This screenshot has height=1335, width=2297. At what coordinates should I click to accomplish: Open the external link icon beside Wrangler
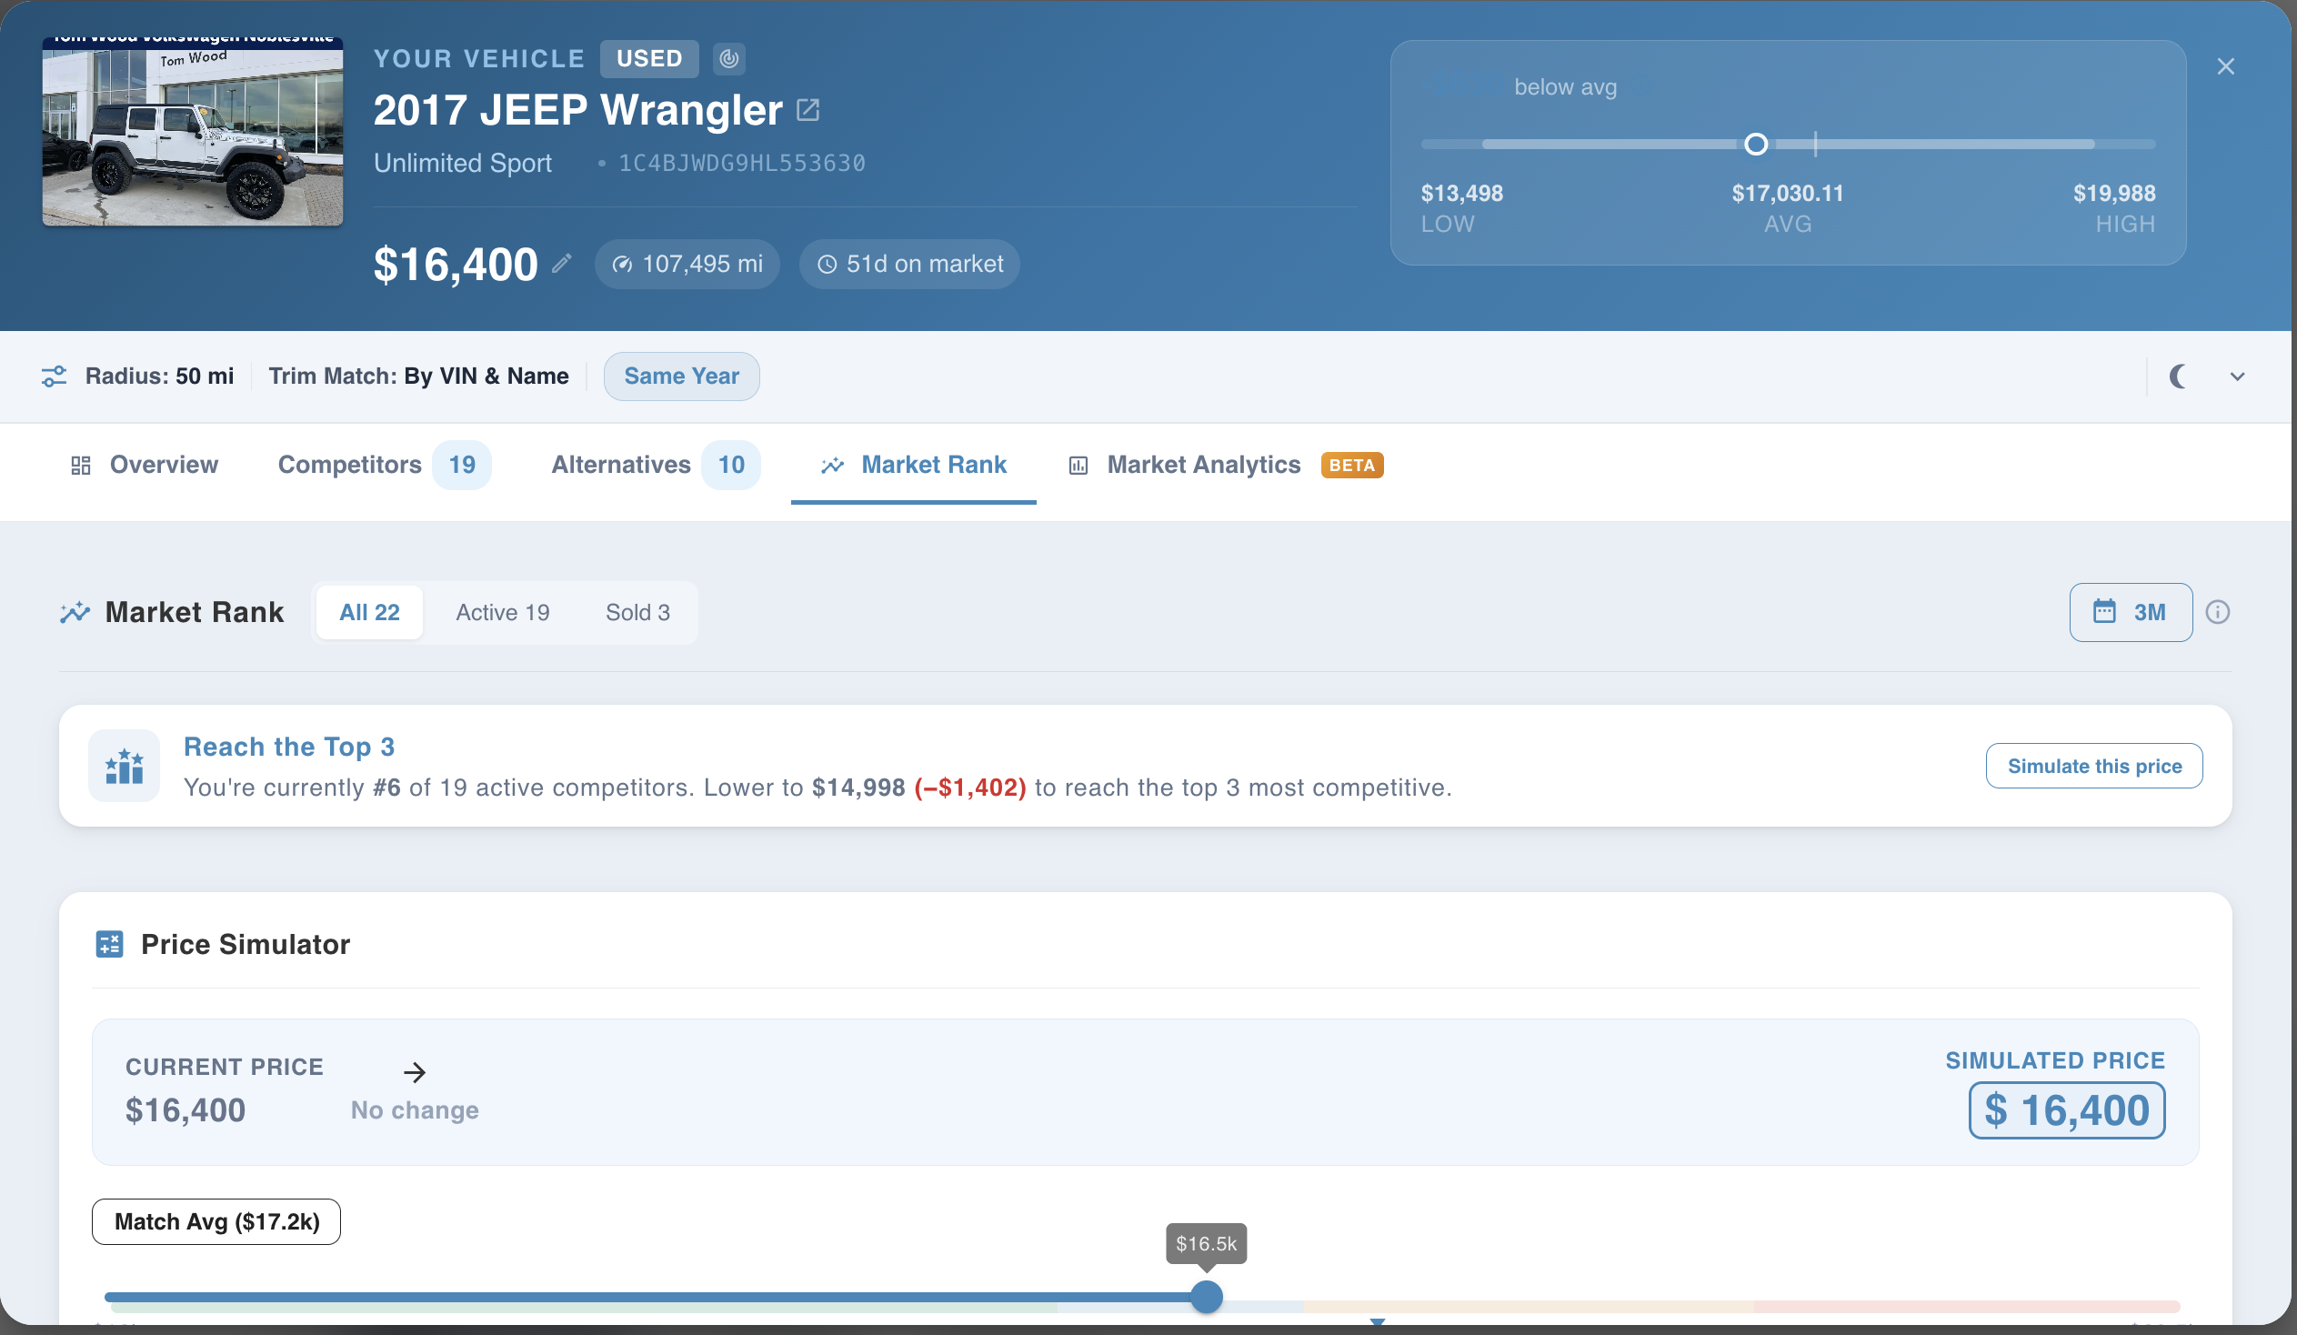click(807, 110)
